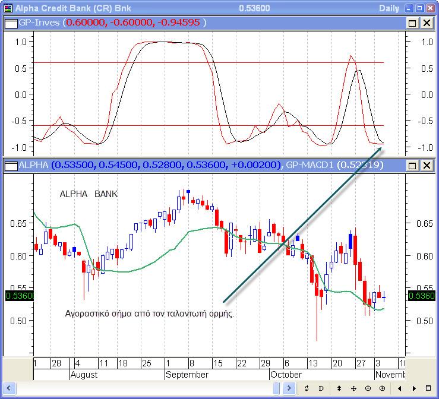439x399 pixels.
Task: Close the GP-Inves indicator pane
Action: coord(427,23)
